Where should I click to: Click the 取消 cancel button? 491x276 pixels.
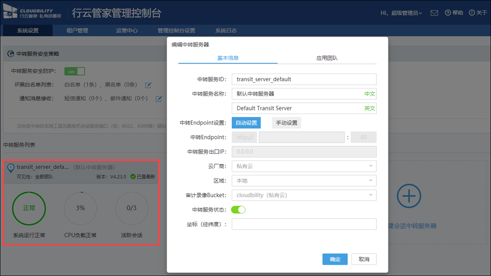[364, 259]
